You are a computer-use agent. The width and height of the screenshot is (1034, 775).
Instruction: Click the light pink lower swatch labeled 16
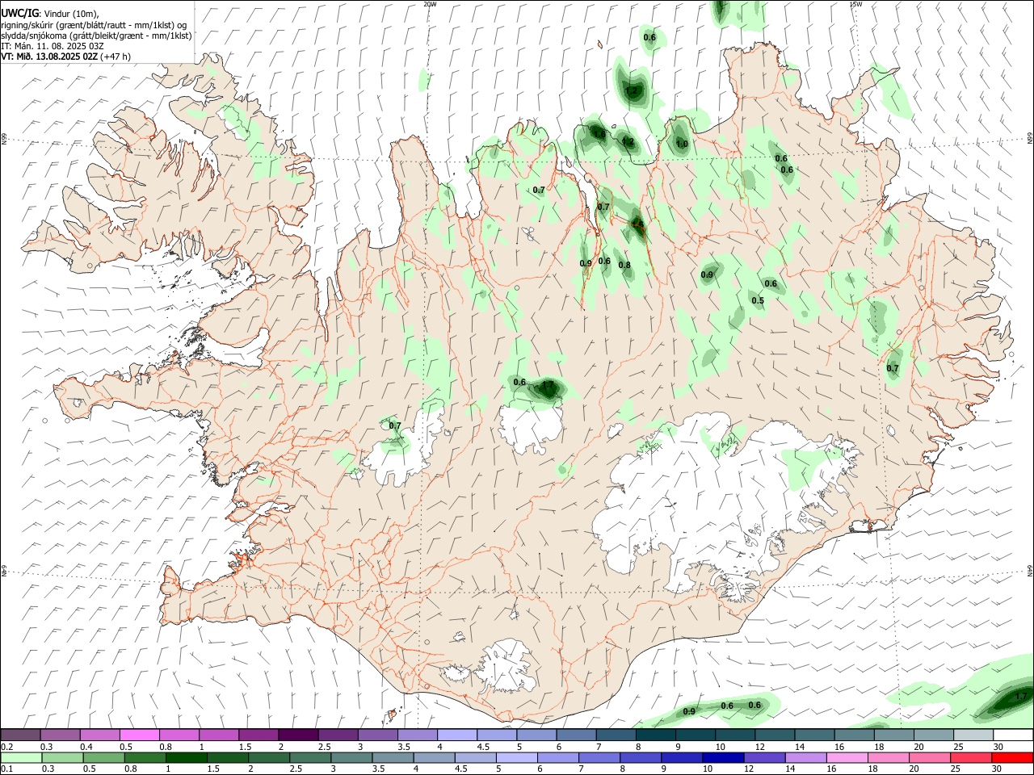847,757
